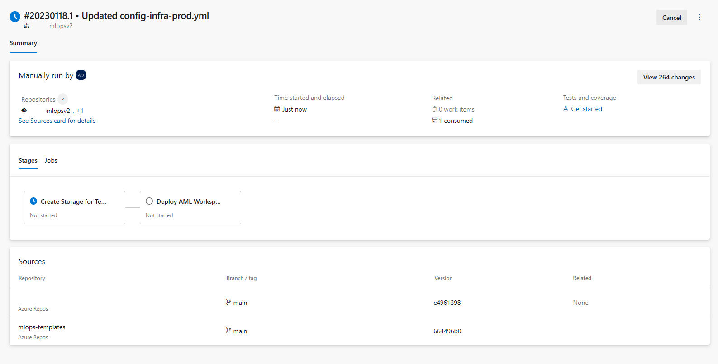
Task: Click the work items clipboard icon
Action: pyautogui.click(x=435, y=109)
